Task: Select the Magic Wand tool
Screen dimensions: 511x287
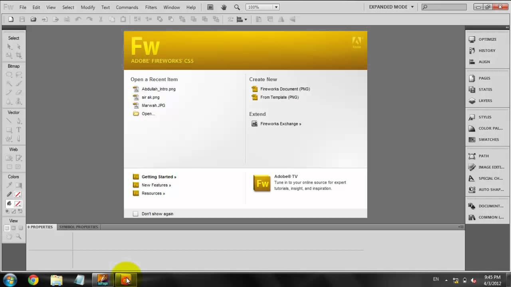Action: coord(9,84)
